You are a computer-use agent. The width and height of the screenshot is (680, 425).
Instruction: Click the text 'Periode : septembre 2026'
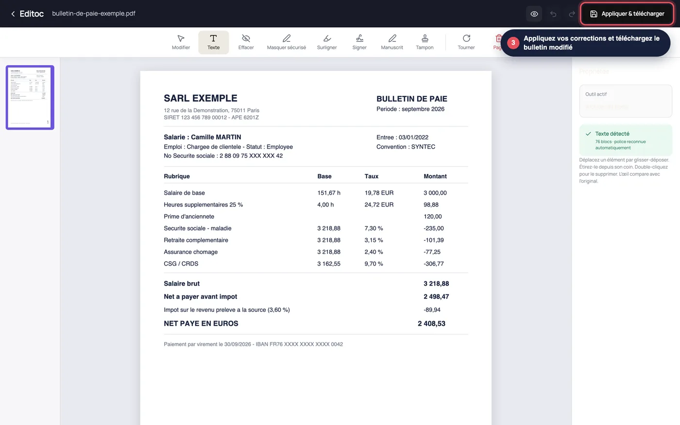(410, 109)
